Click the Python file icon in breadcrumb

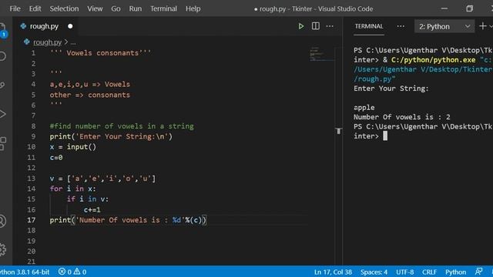26,42
